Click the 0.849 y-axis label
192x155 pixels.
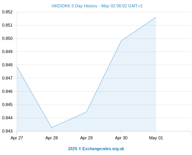(x=7, y=52)
